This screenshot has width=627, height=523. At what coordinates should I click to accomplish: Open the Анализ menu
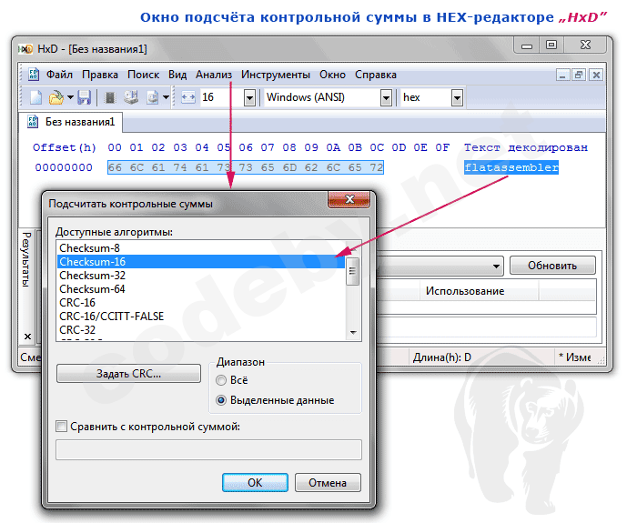click(x=214, y=75)
